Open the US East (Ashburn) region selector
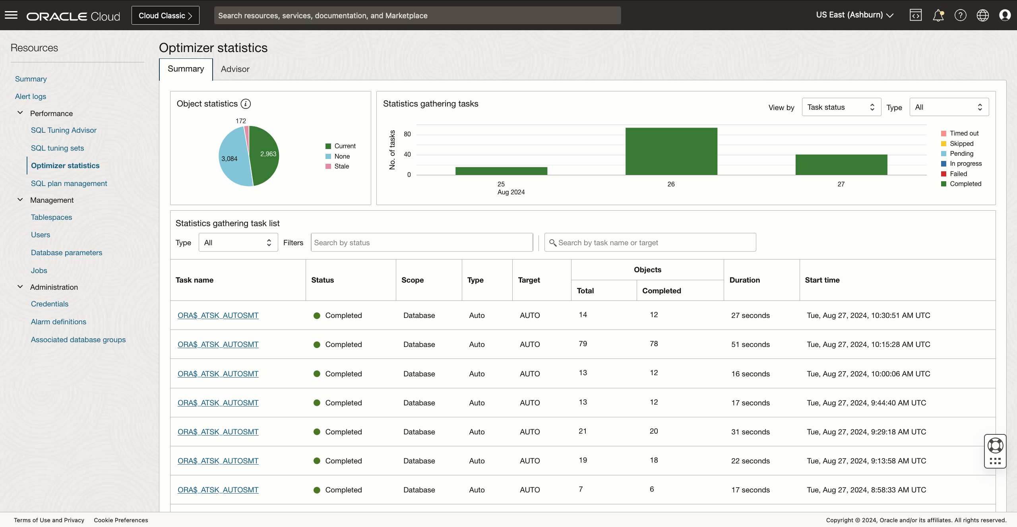 coord(854,15)
